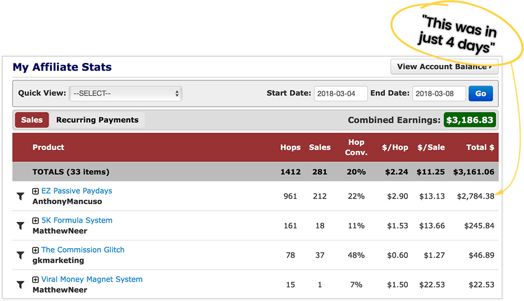Click filter icon beside The Commission Glitch
The image size is (524, 301).
(20, 256)
